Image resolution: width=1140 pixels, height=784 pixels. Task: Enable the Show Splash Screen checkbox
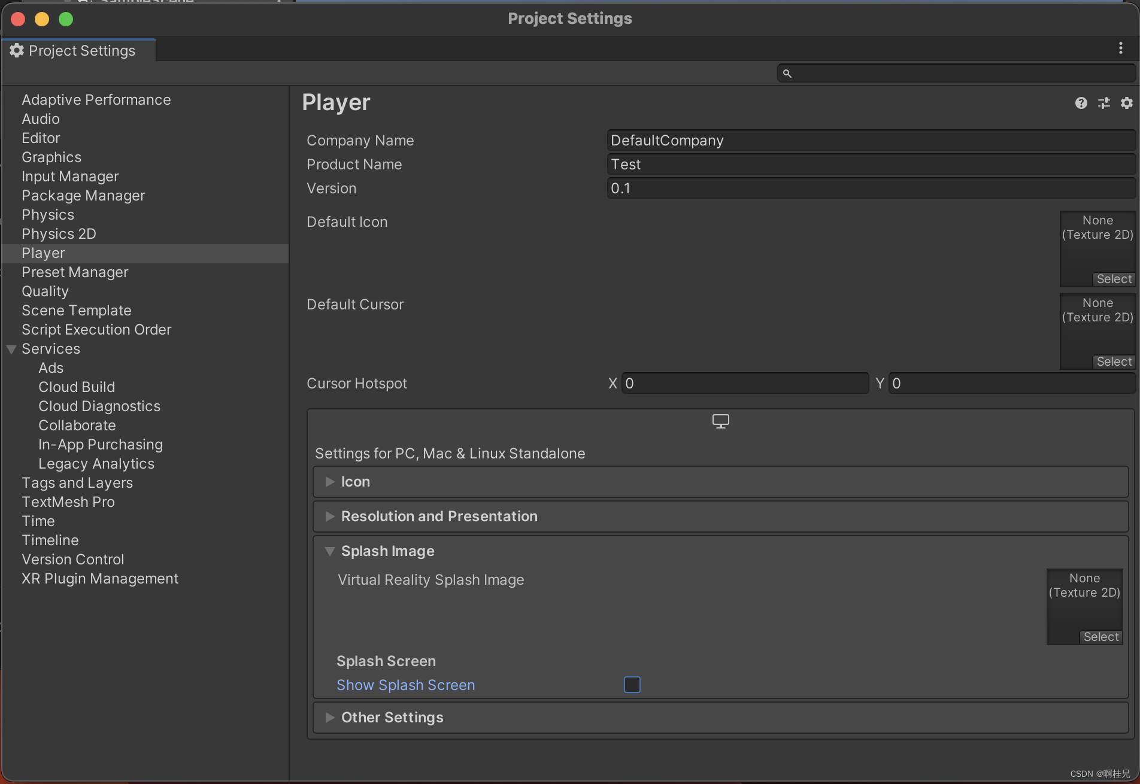pos(632,684)
